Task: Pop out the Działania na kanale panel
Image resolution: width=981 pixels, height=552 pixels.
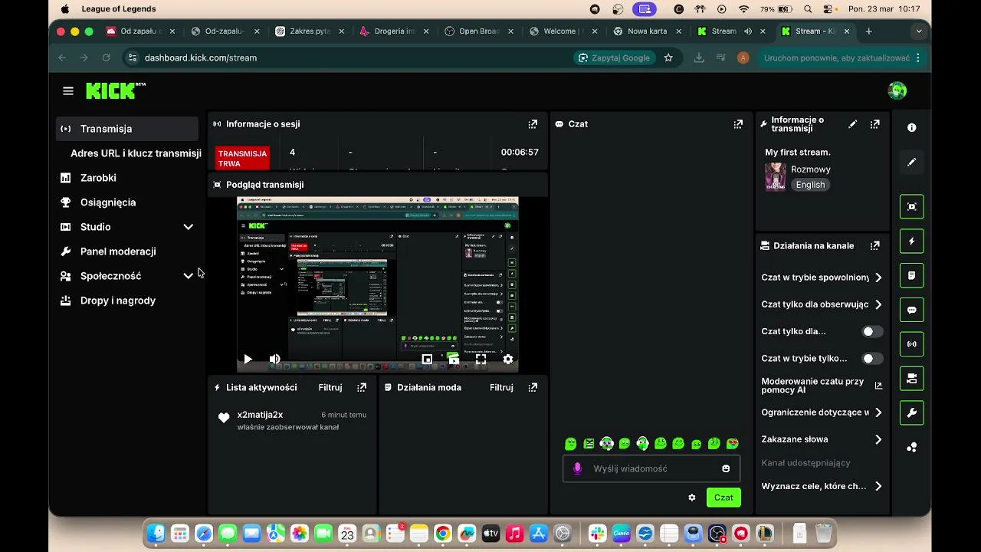Action: click(x=874, y=246)
